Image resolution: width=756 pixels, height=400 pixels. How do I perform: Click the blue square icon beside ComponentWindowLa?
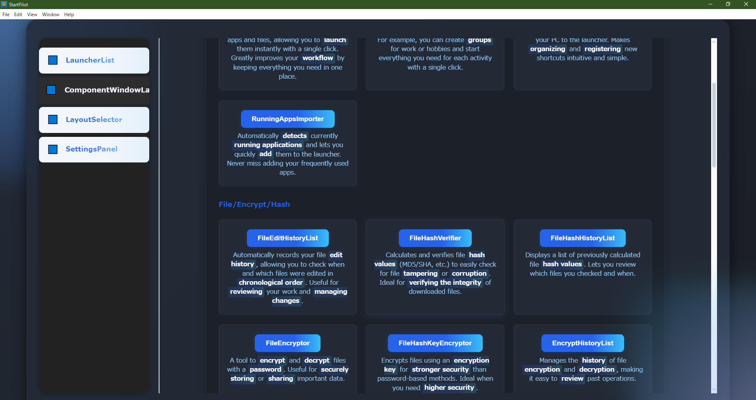[x=51, y=90]
